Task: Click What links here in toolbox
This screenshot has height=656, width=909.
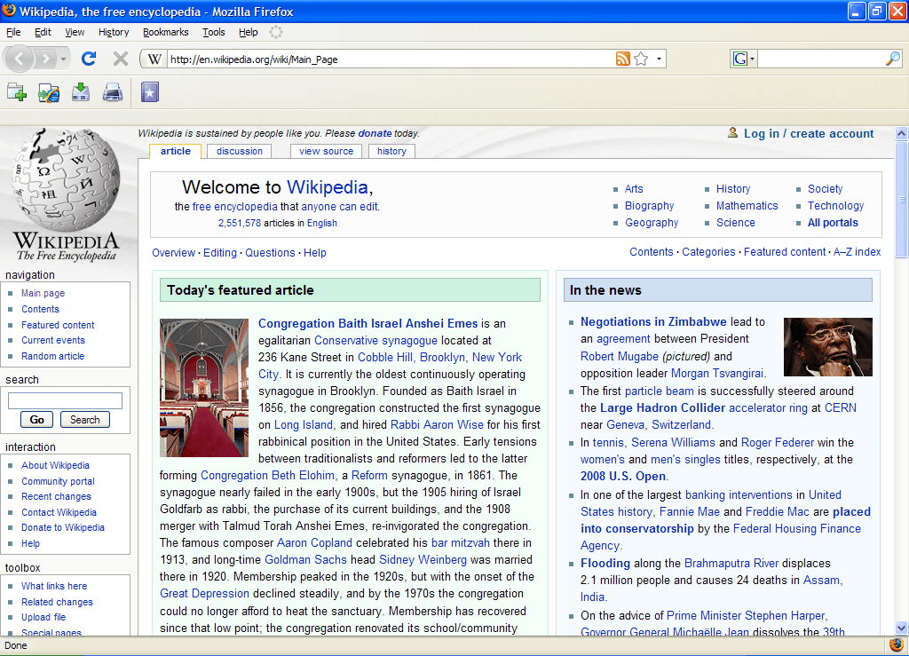Action: [54, 586]
